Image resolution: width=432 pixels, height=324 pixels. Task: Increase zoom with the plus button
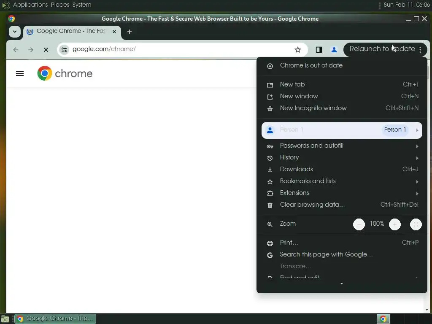394,224
